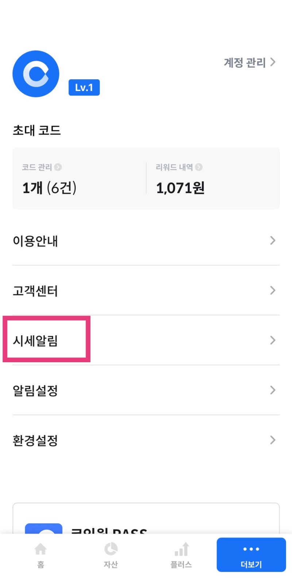Switch to the 더보기 tab
Screen dimensions: 292x581
pos(251,555)
